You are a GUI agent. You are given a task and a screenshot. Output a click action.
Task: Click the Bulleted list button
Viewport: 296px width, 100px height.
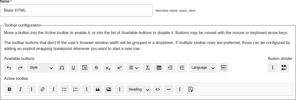(x=65, y=89)
